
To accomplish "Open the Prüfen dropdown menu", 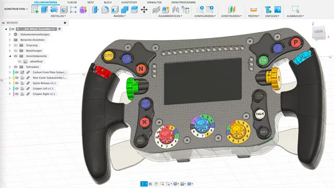I will click(x=254, y=16).
